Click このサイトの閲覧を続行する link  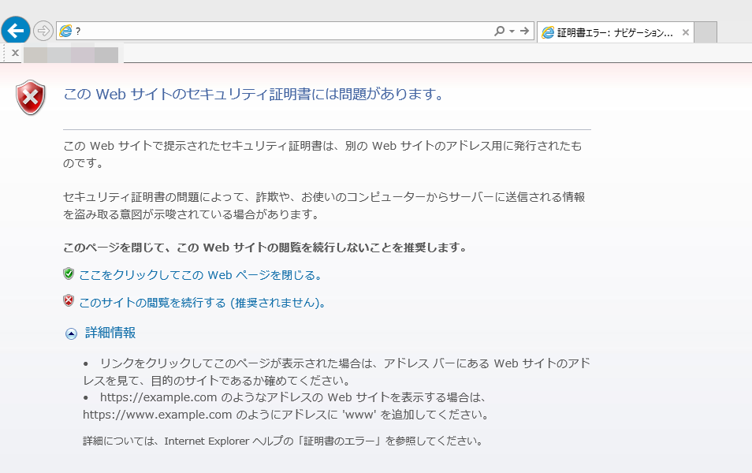click(203, 303)
